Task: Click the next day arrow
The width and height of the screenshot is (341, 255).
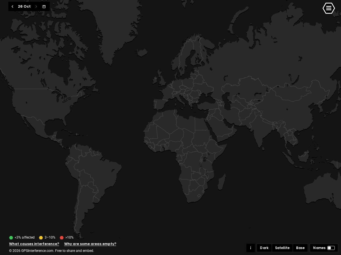Action: (36, 7)
